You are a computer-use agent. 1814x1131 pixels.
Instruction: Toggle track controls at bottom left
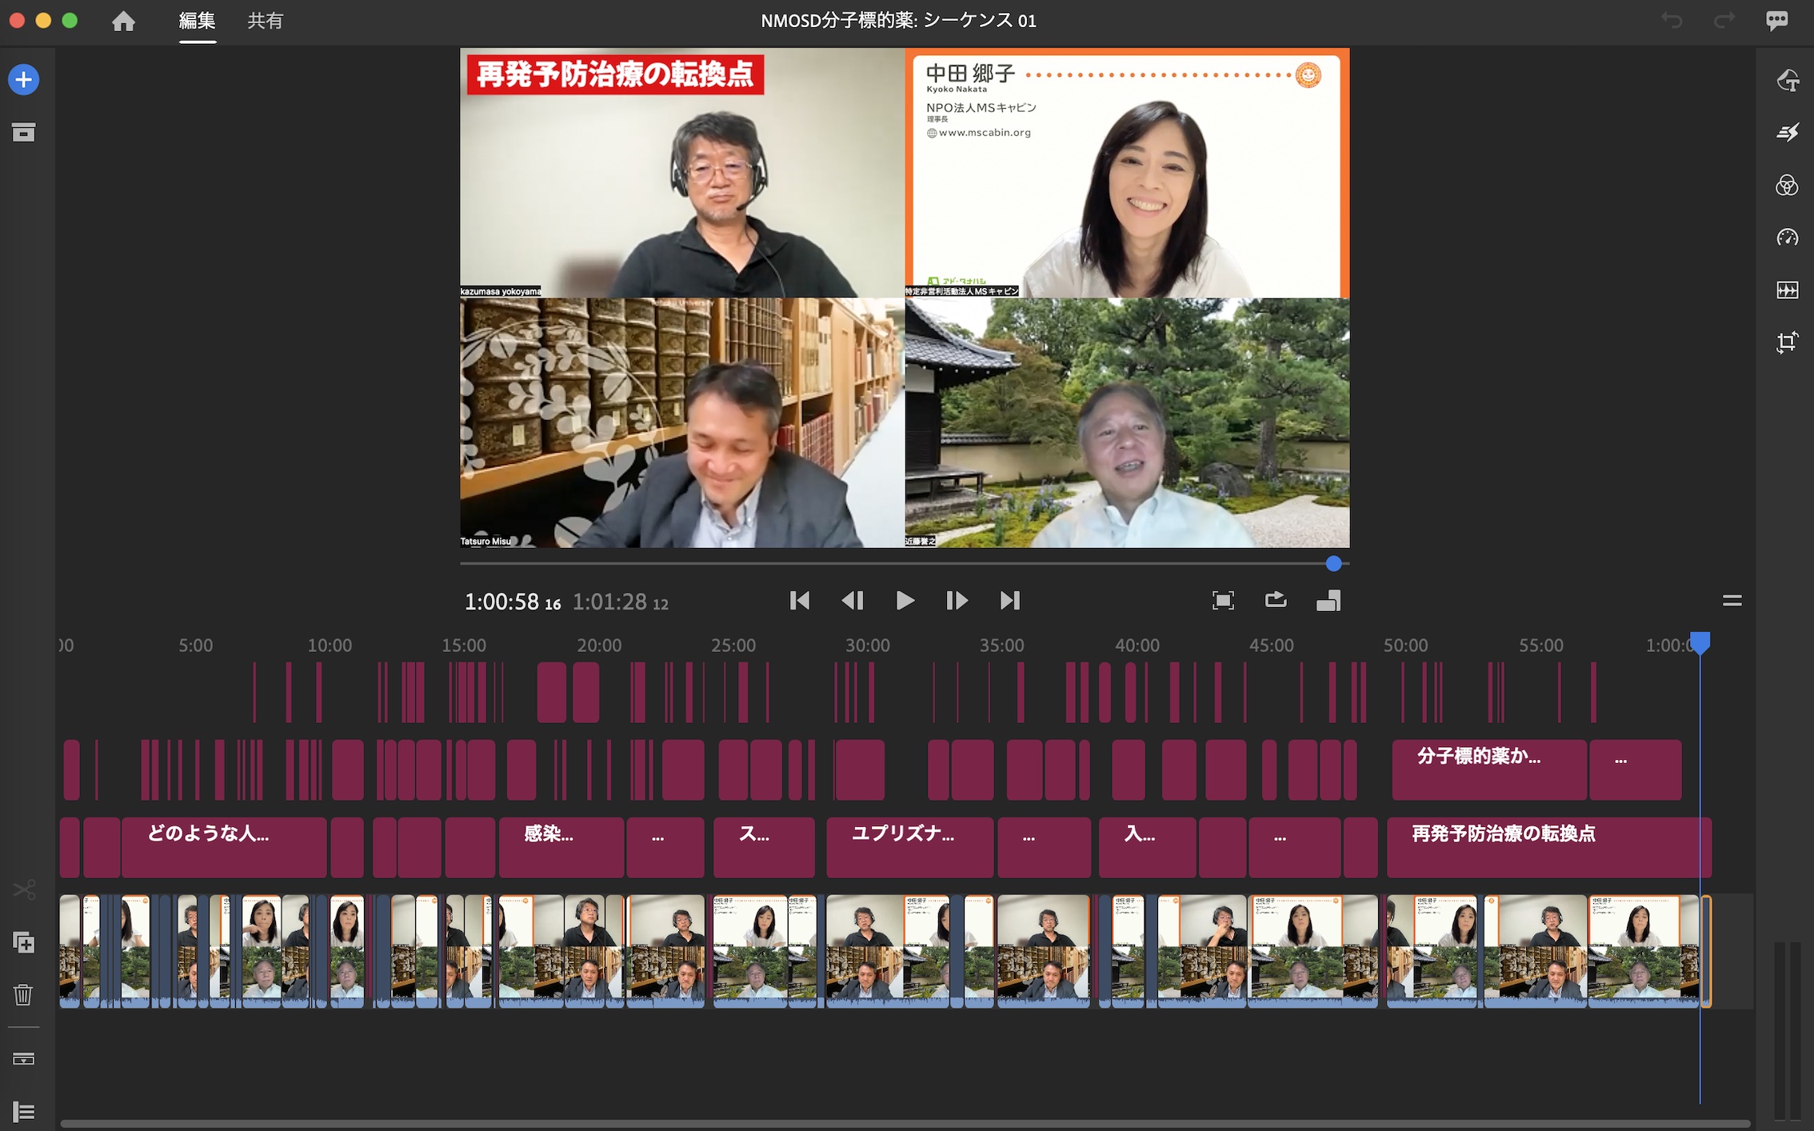click(24, 1111)
